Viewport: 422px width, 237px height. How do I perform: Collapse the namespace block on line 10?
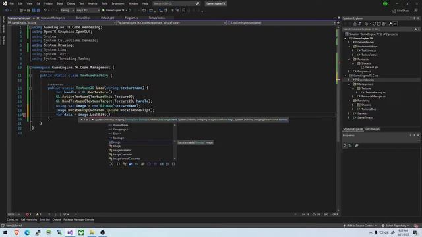click(30, 68)
